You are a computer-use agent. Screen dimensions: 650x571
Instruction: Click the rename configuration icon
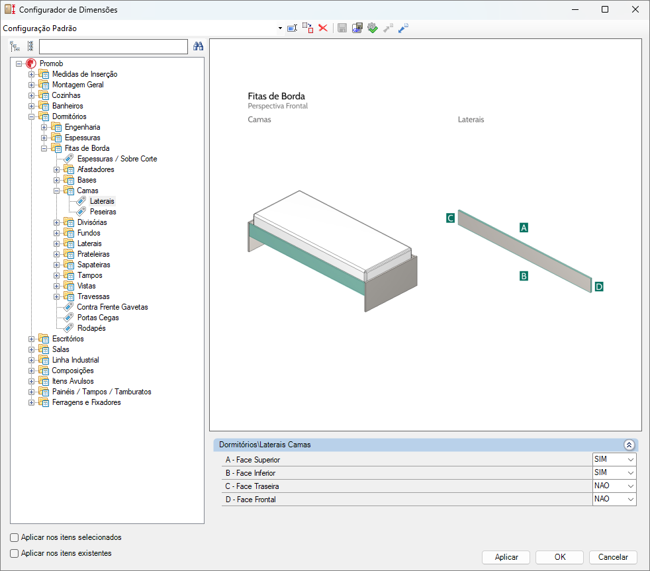293,28
